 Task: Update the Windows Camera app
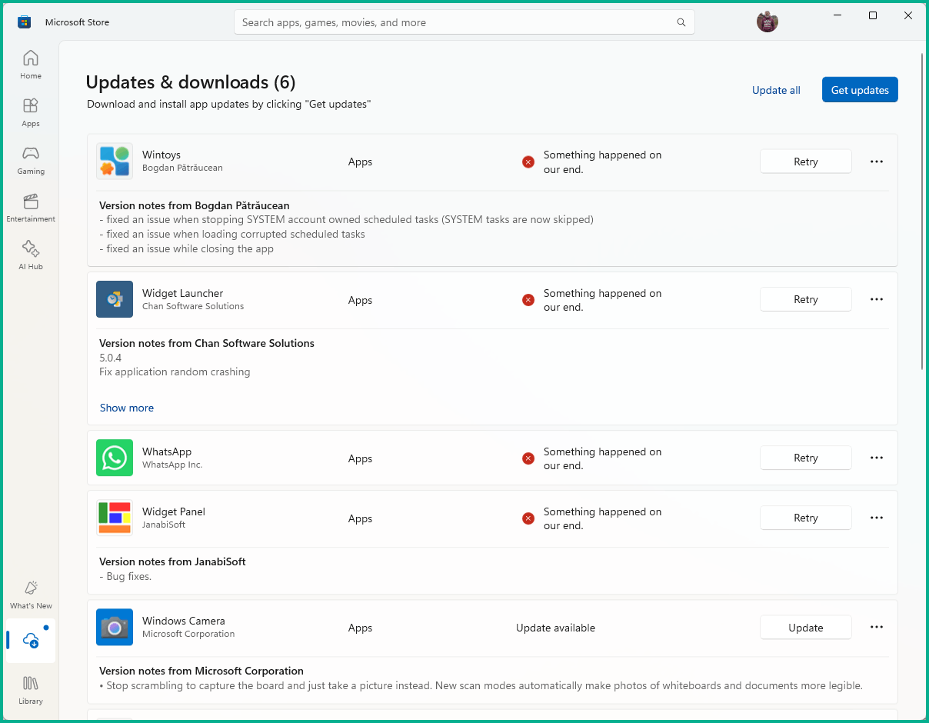806,628
